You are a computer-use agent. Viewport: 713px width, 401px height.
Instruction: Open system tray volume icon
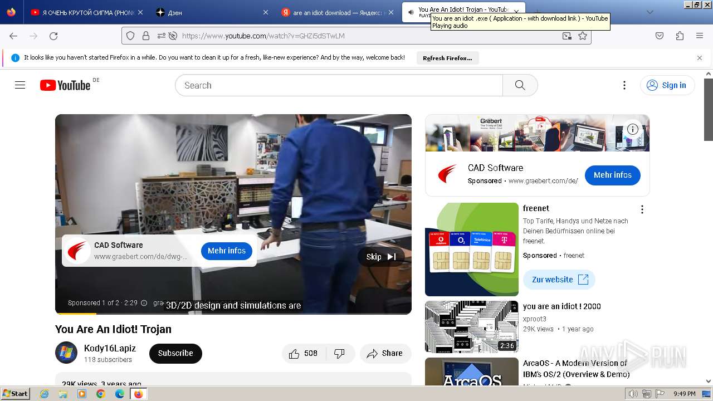(x=634, y=394)
